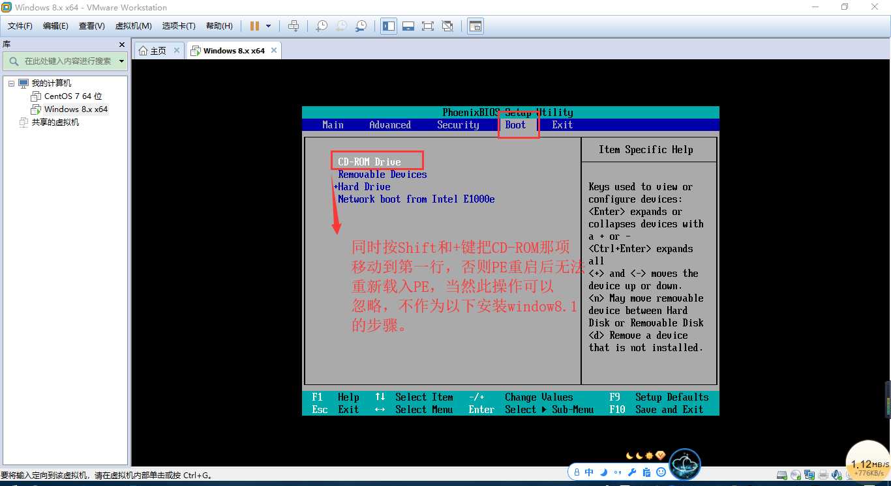Enter full screen mode icon
The height and width of the screenshot is (486, 891).
[x=428, y=26]
